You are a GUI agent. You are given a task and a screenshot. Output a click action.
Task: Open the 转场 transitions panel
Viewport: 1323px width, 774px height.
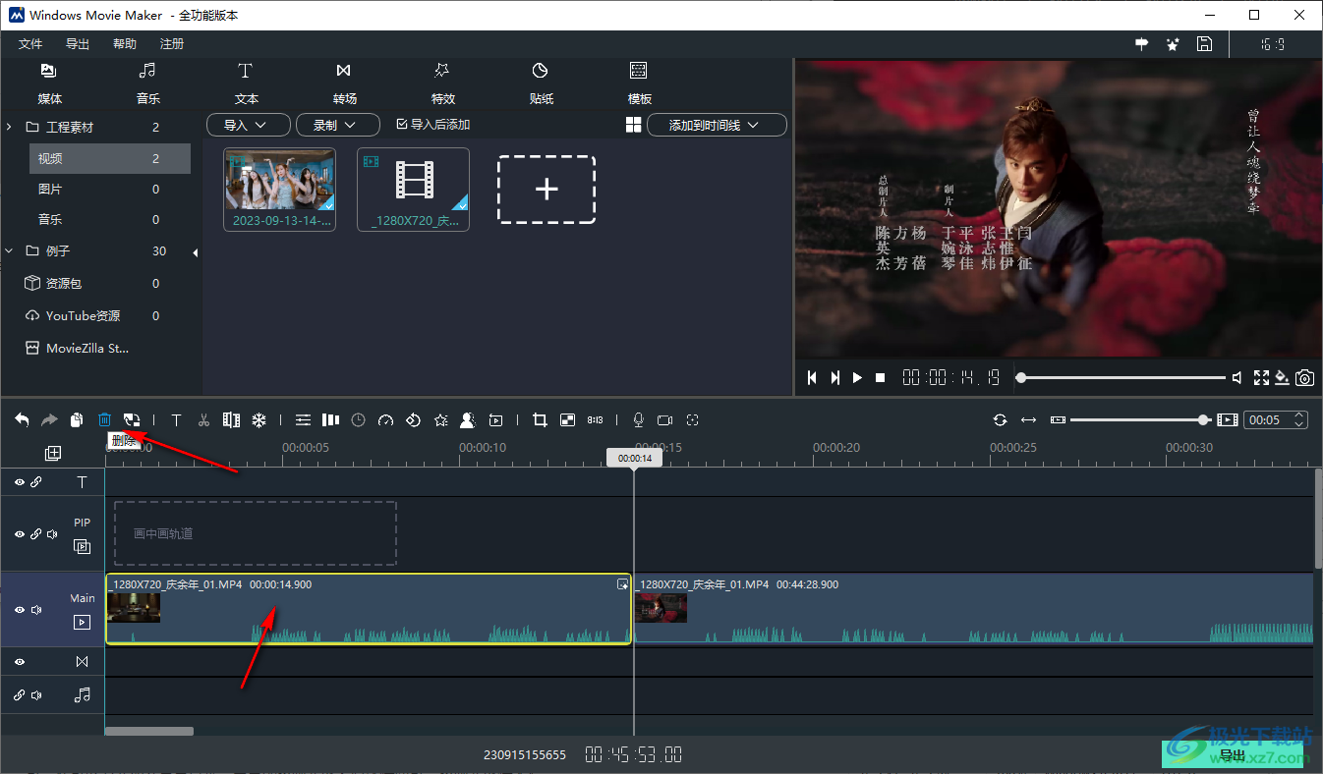coord(343,83)
